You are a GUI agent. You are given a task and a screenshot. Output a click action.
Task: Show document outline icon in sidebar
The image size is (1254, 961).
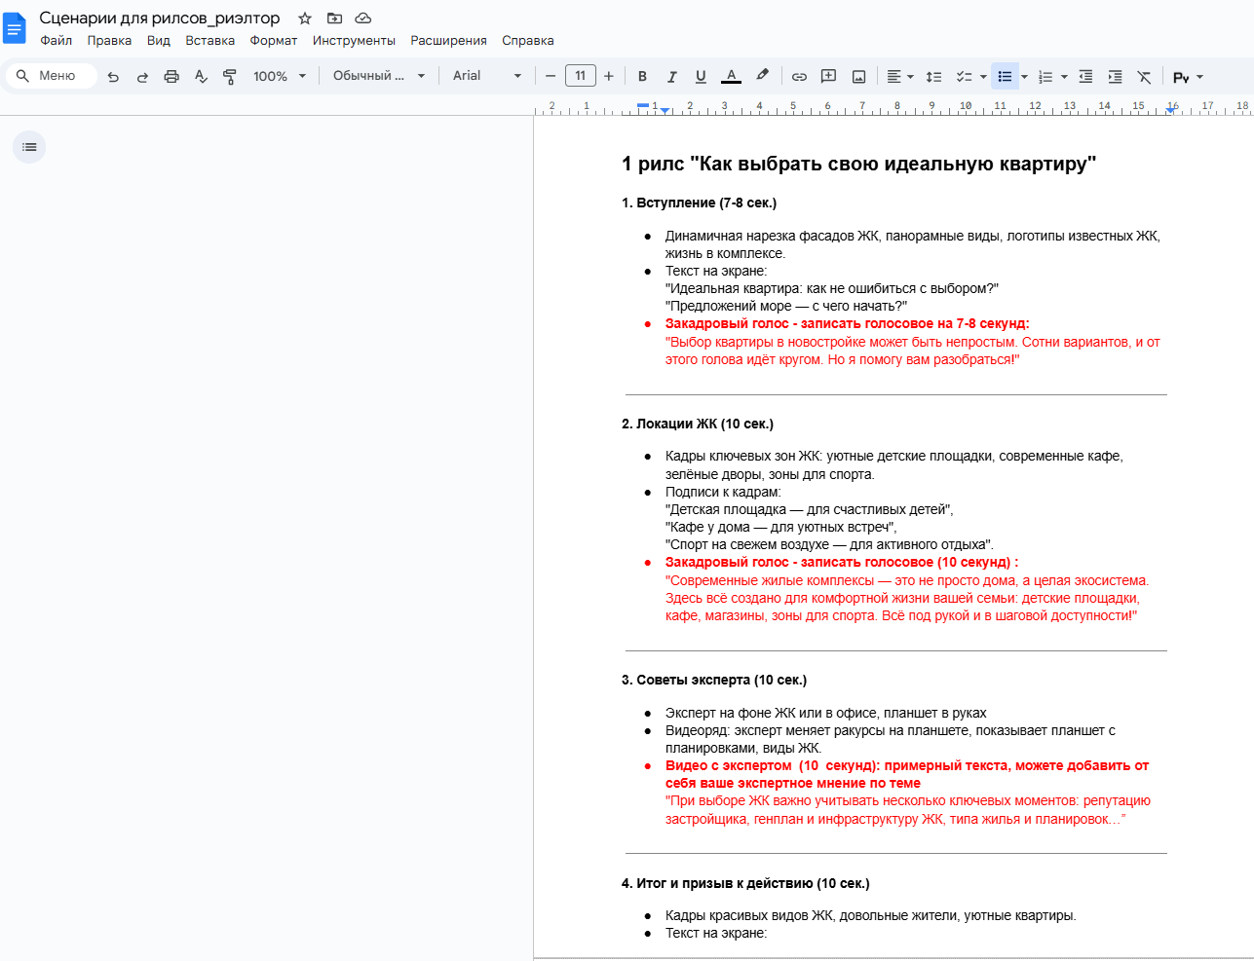tap(29, 147)
